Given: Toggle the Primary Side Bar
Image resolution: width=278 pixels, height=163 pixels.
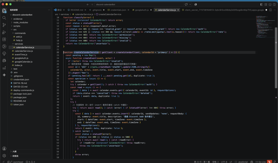Looking at the screenshot, I should click(261, 4).
